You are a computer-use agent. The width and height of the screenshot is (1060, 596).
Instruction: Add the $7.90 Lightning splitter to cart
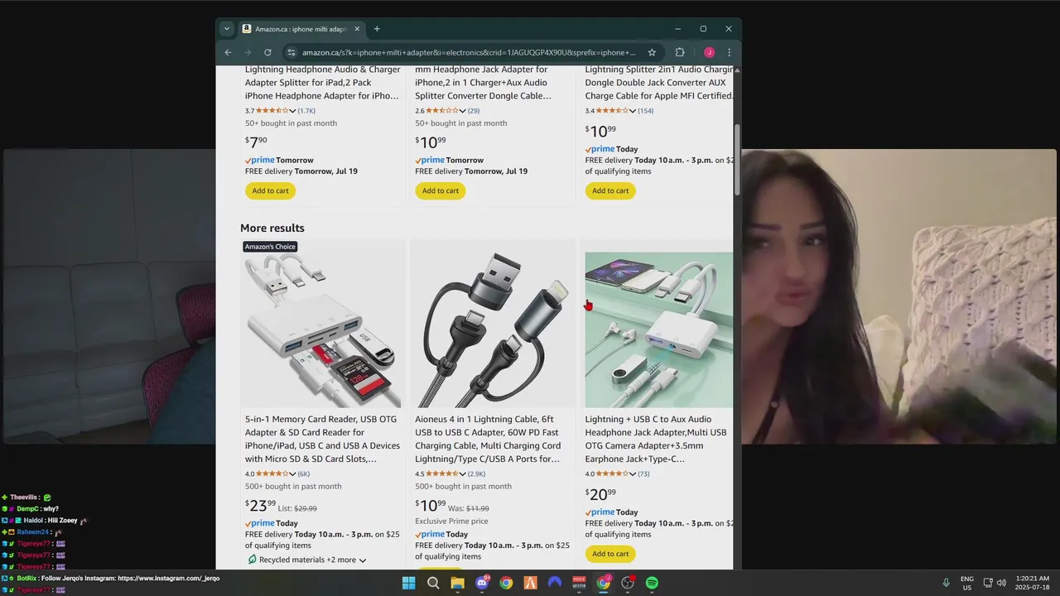tap(270, 190)
